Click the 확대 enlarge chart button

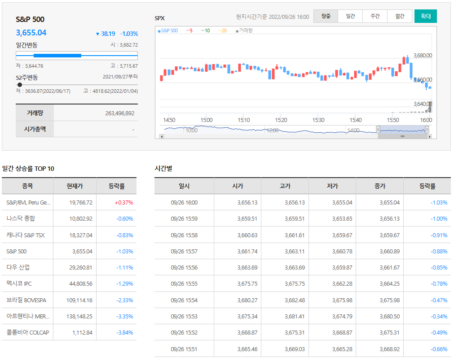pyautogui.click(x=426, y=16)
